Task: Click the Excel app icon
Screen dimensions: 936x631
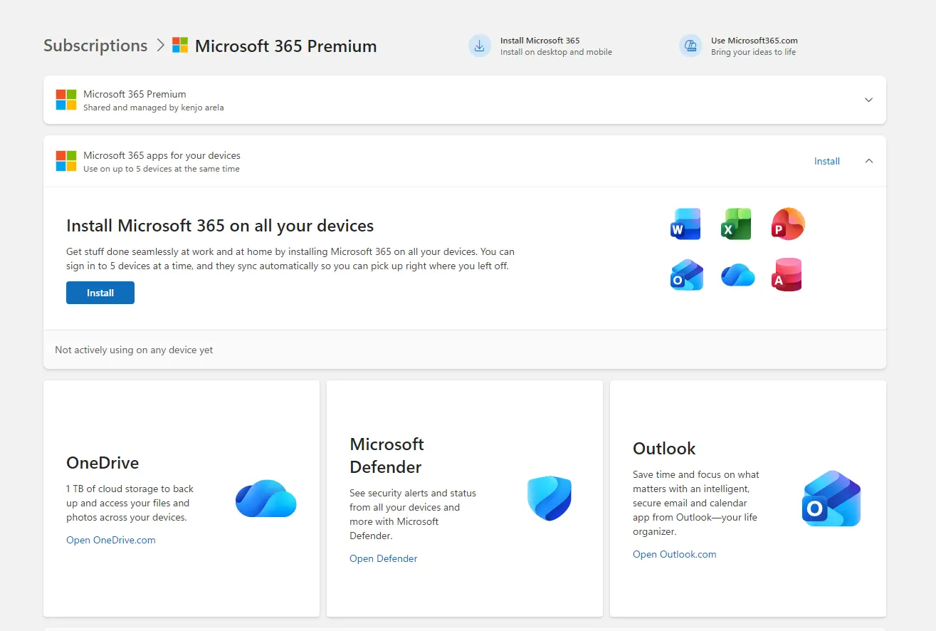Action: coord(736,224)
